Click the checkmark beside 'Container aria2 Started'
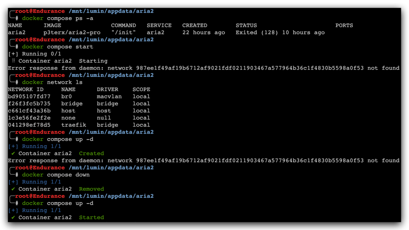The image size is (409, 230). pyautogui.click(x=13, y=217)
